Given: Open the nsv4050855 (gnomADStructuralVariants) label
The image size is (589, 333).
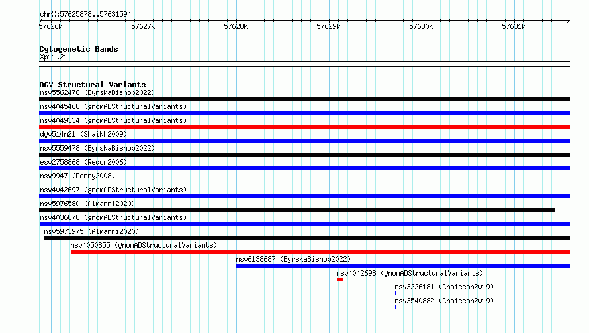Looking at the screenshot, I should (144, 245).
